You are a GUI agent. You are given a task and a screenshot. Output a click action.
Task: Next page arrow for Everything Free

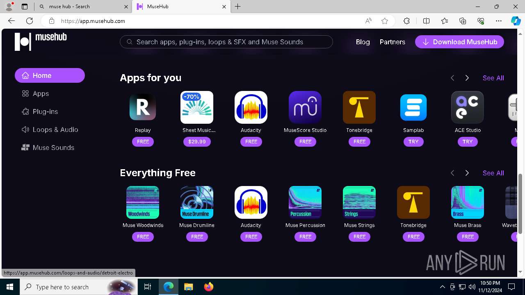pyautogui.click(x=467, y=173)
